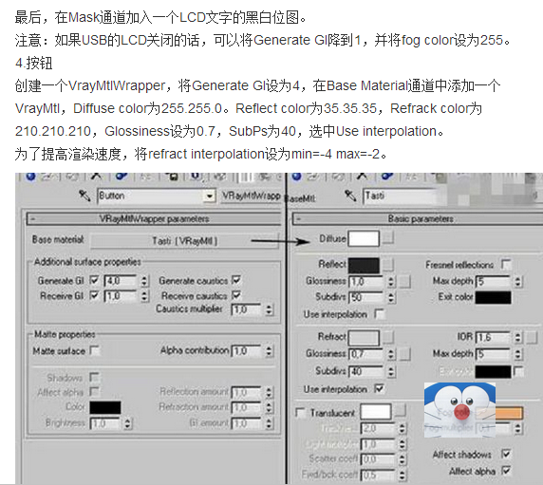The width and height of the screenshot is (543, 485).
Task: Open the white Translucent color swatch
Action: (x=376, y=412)
